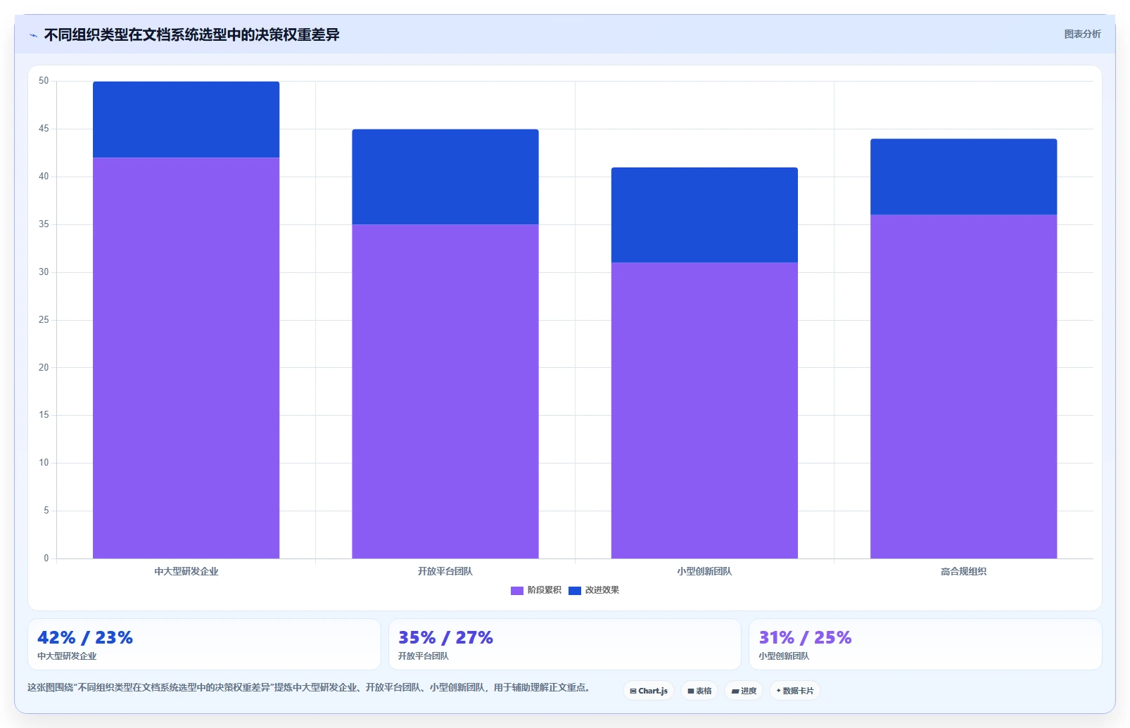Click the blue bar segment for 开放平台团队

click(445, 177)
